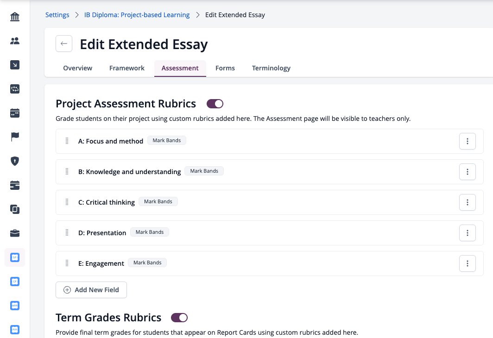Open the diagonal arrow box sidebar icon

pos(15,65)
